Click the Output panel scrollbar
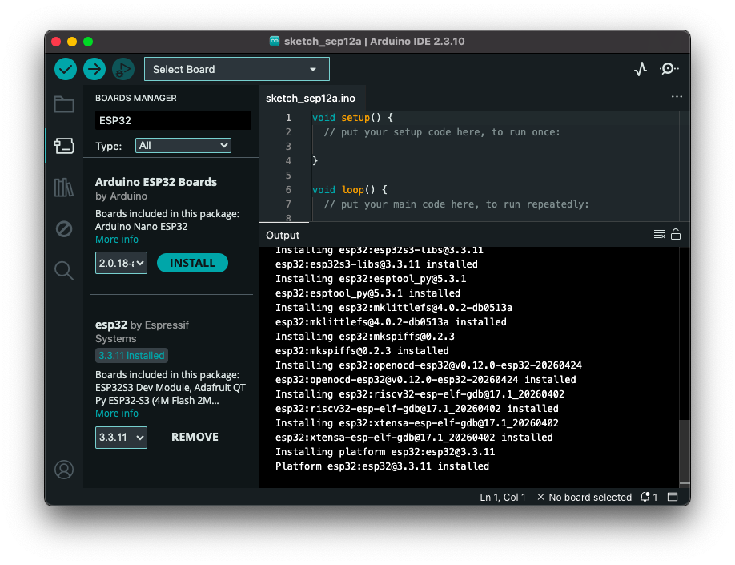This screenshot has height=565, width=735. [685, 451]
